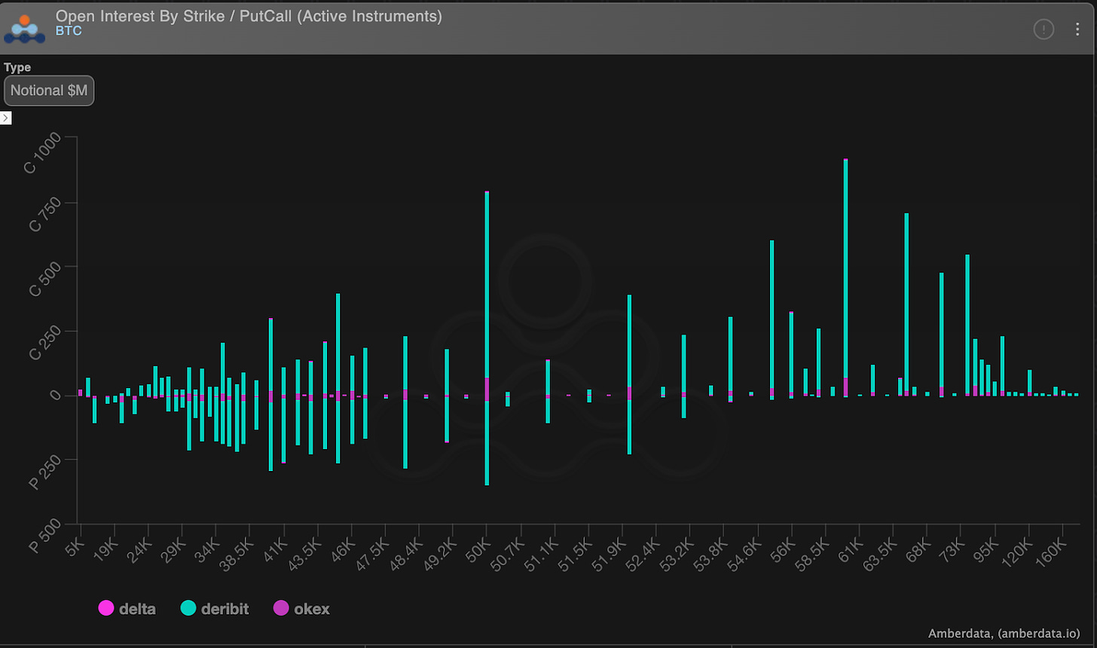The image size is (1097, 648).
Task: Click the purple okex legend dot
Action: coord(281,609)
